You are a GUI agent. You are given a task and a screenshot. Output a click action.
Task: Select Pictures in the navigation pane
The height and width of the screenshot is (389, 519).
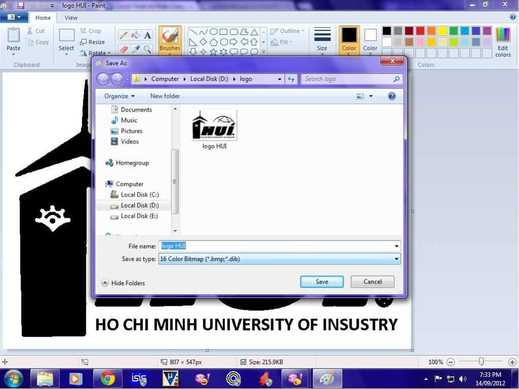[127, 131]
